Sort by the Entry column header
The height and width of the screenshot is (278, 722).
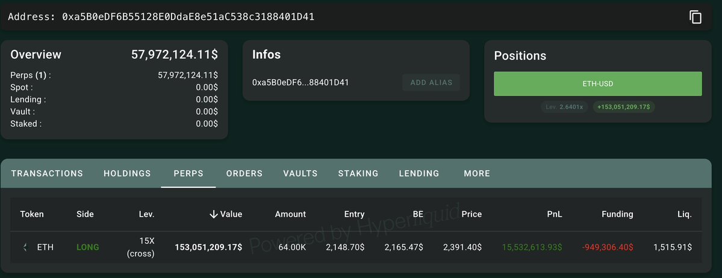pyautogui.click(x=354, y=214)
